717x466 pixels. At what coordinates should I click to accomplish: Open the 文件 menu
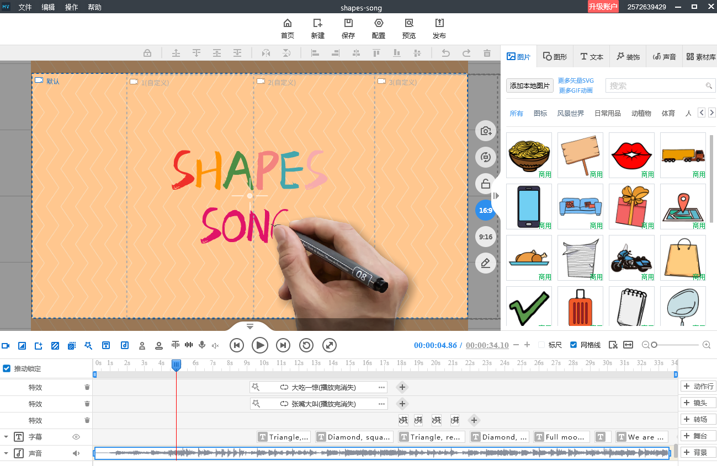[x=25, y=7]
